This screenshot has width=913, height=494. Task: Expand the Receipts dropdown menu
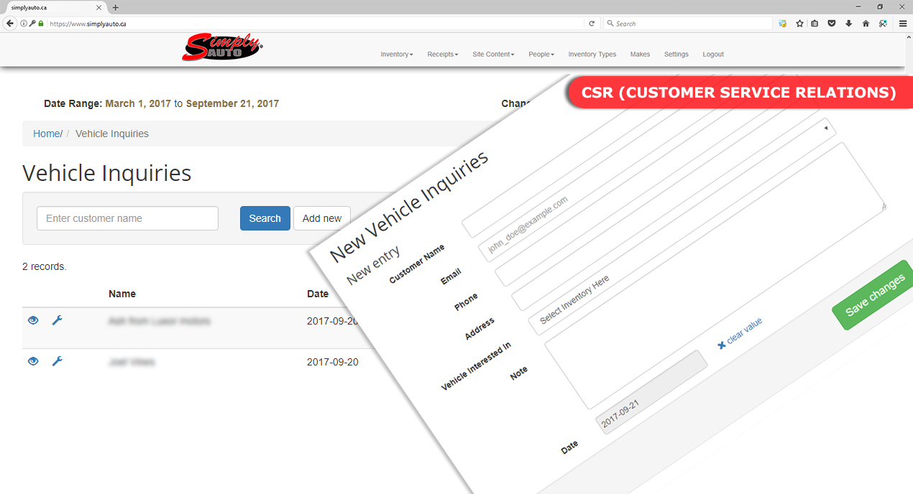[443, 55]
